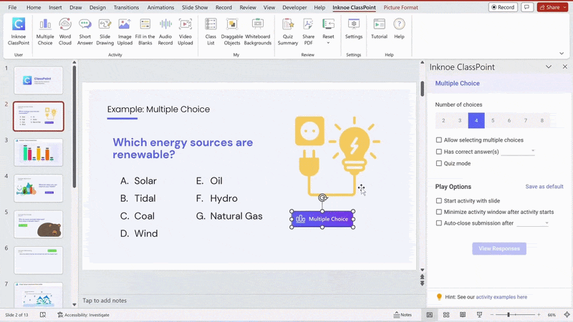Click the Save as default link
The image size is (573, 322).
[x=544, y=187]
